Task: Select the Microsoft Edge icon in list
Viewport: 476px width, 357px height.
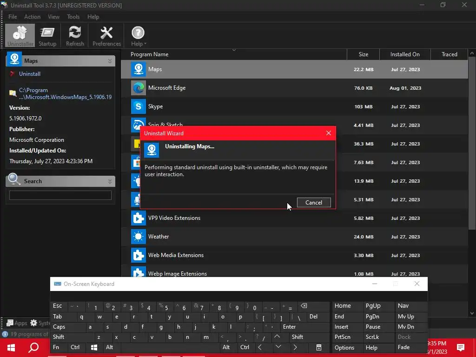Action: (x=138, y=88)
